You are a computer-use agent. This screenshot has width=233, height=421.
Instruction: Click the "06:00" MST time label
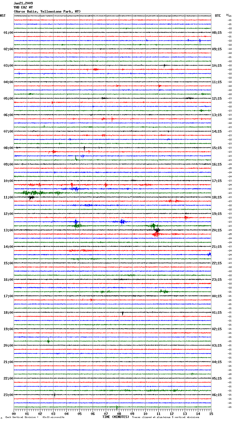(8, 115)
